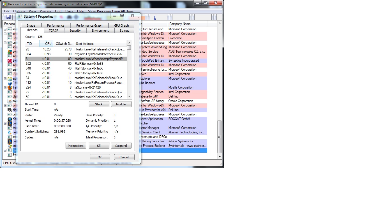The image size is (383, 204).
Task: Click the Save floppy disk toolbar icon
Action: [x=8, y=17]
